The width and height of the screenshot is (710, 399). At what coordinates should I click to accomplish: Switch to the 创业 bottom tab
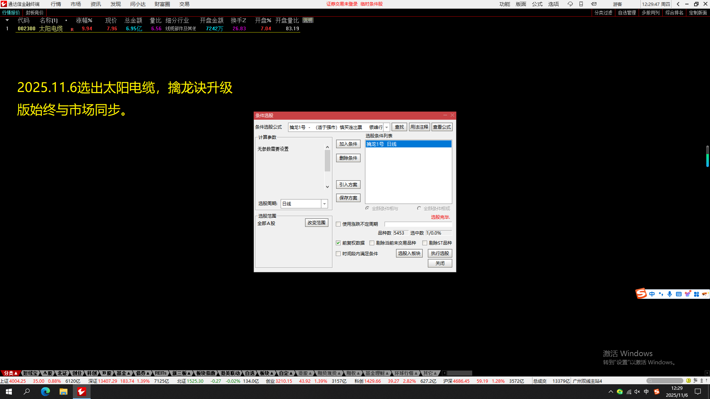click(x=77, y=373)
